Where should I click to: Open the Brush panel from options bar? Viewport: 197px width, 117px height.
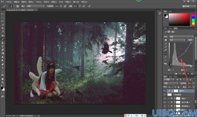(18, 6)
